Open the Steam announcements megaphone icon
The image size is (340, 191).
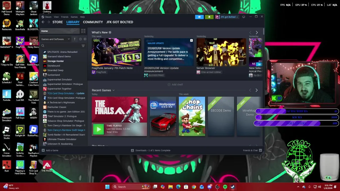(199, 17)
